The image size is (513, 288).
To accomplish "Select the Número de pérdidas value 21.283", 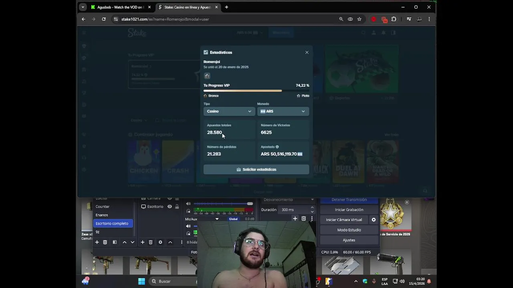I will coord(214,154).
